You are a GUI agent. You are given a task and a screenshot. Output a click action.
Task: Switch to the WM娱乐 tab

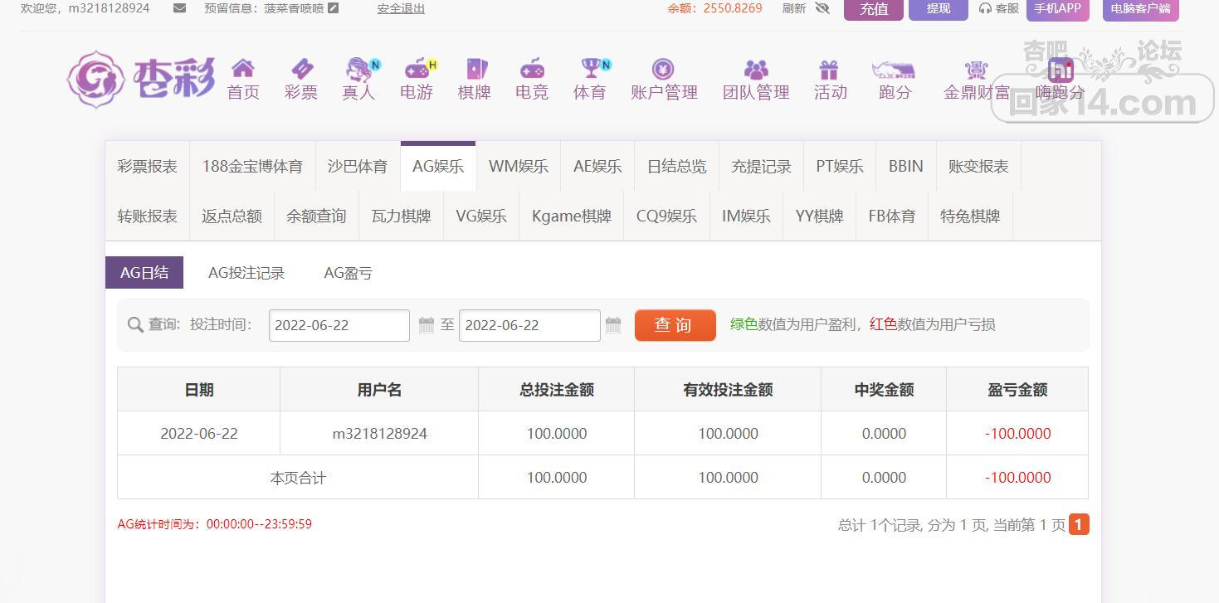click(518, 166)
